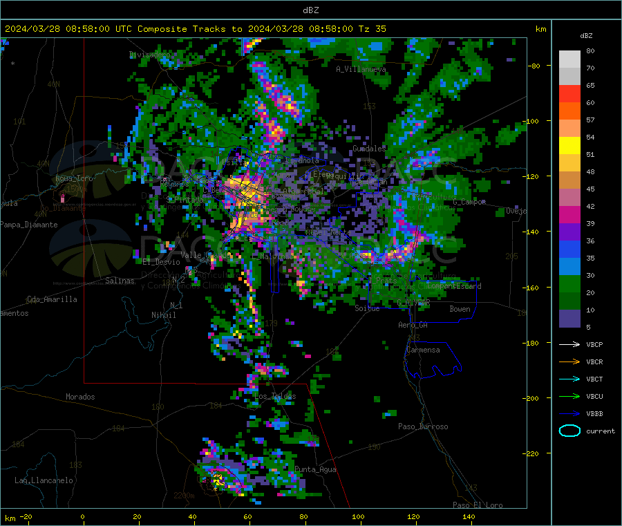Select the red 65 dBZ color swatch

[569, 93]
